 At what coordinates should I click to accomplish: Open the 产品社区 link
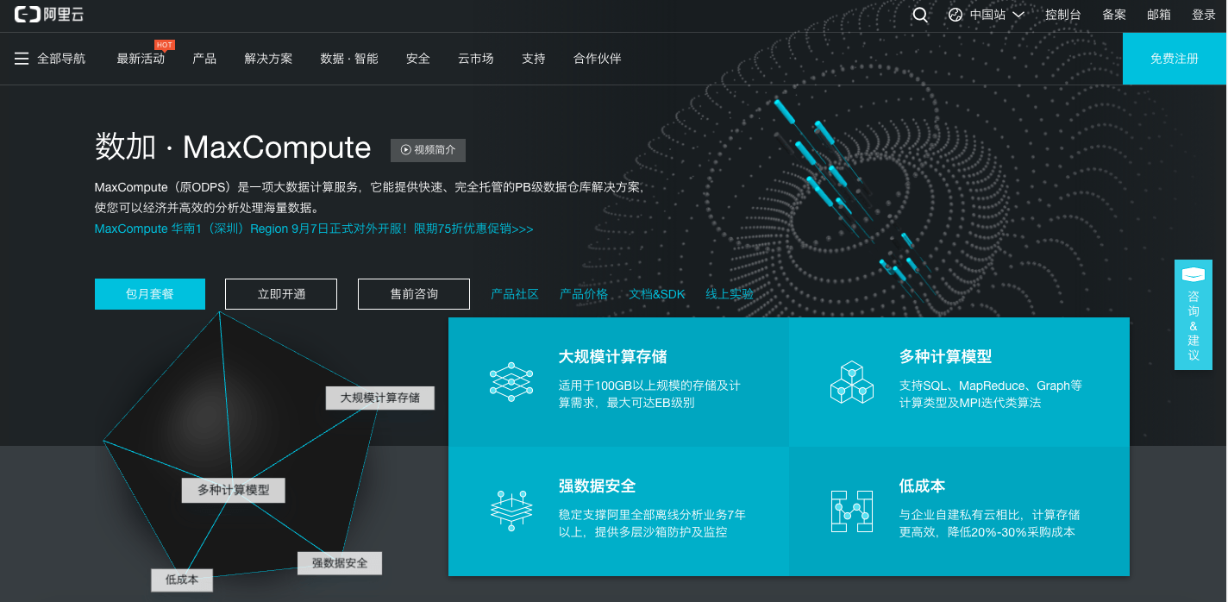tap(515, 294)
